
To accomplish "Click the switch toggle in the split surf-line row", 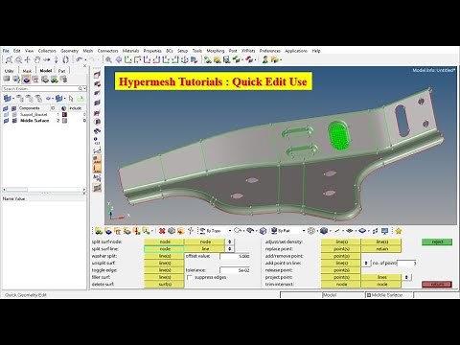I will [x=229, y=249].
